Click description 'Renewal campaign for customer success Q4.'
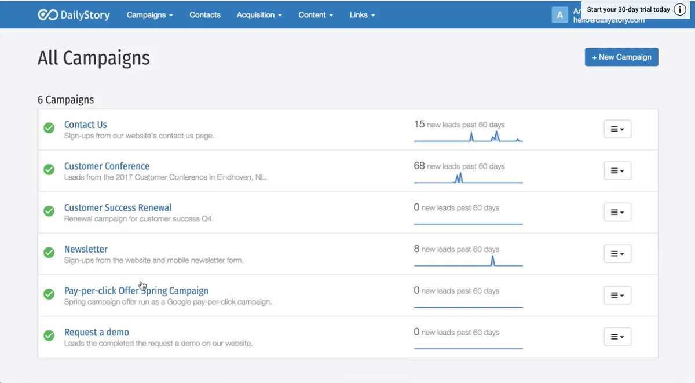 (139, 219)
